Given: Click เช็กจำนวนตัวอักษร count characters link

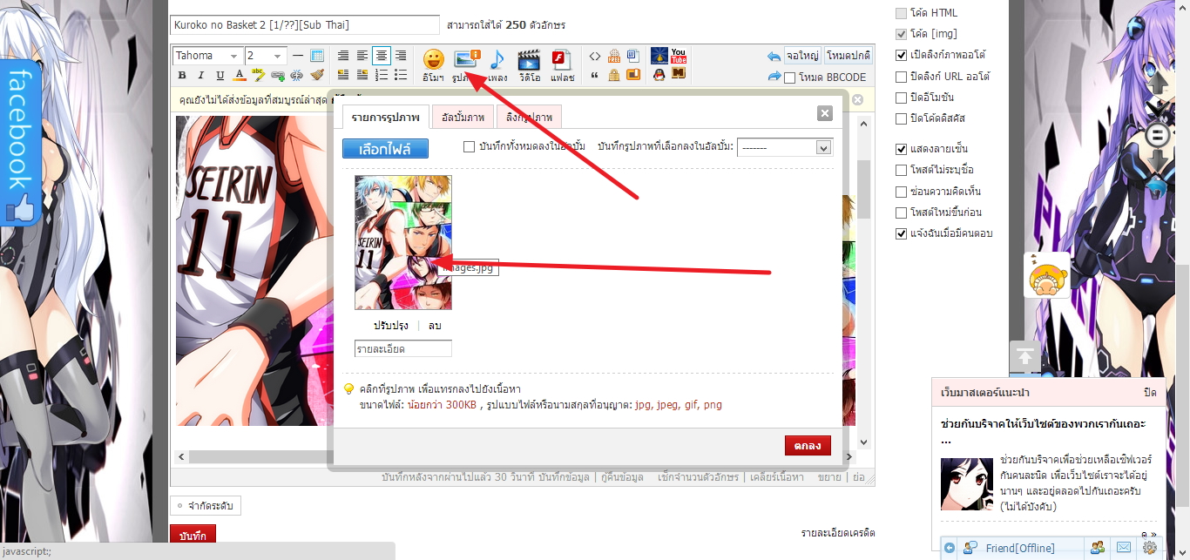Looking at the screenshot, I should [699, 477].
